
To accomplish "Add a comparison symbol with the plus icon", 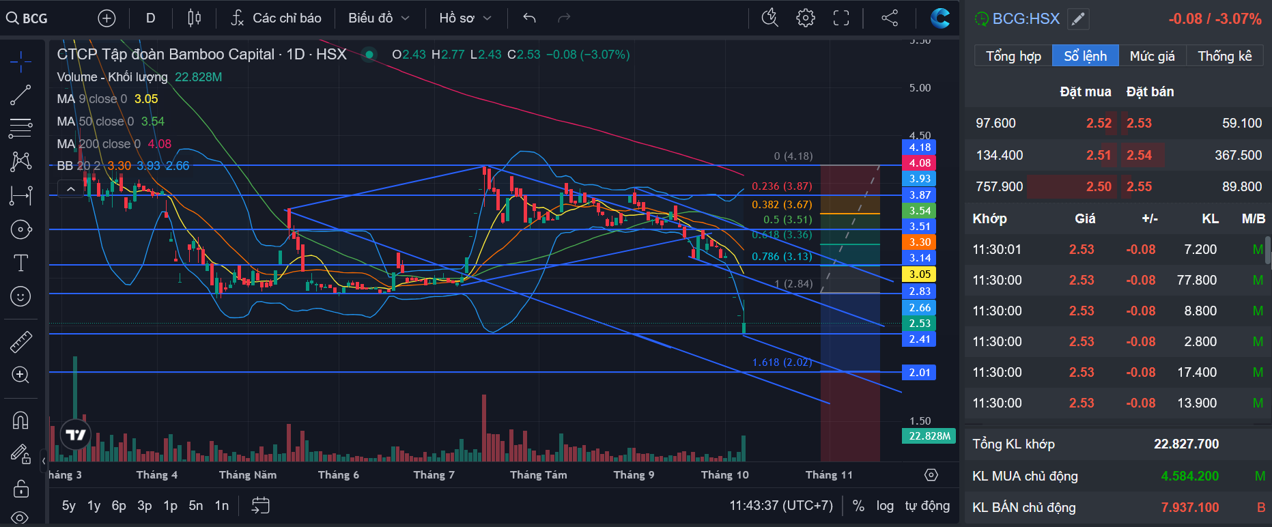I will (x=107, y=18).
